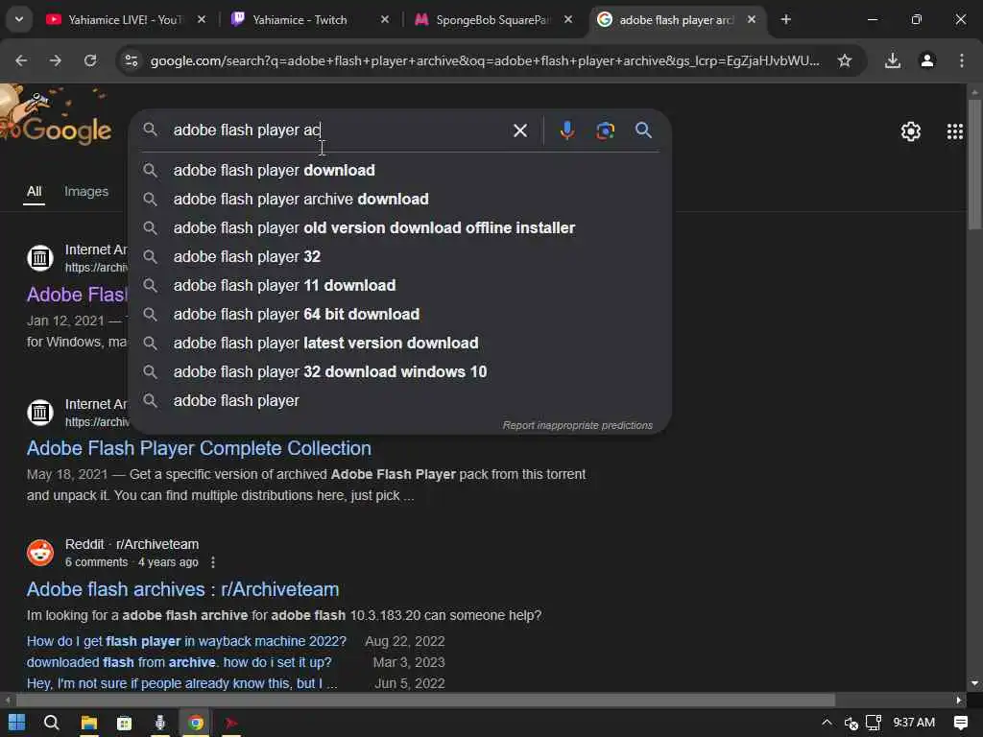Open Adobe flash archives r/Archiveteam result
983x737 pixels.
(182, 590)
